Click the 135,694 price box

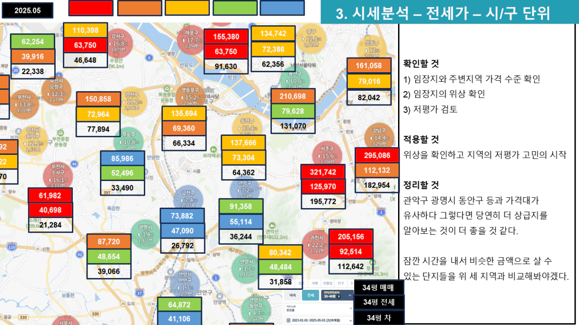[x=184, y=114]
